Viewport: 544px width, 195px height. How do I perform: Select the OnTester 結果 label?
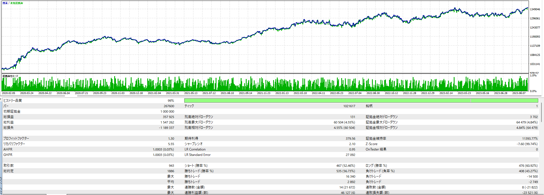[x=376, y=149]
